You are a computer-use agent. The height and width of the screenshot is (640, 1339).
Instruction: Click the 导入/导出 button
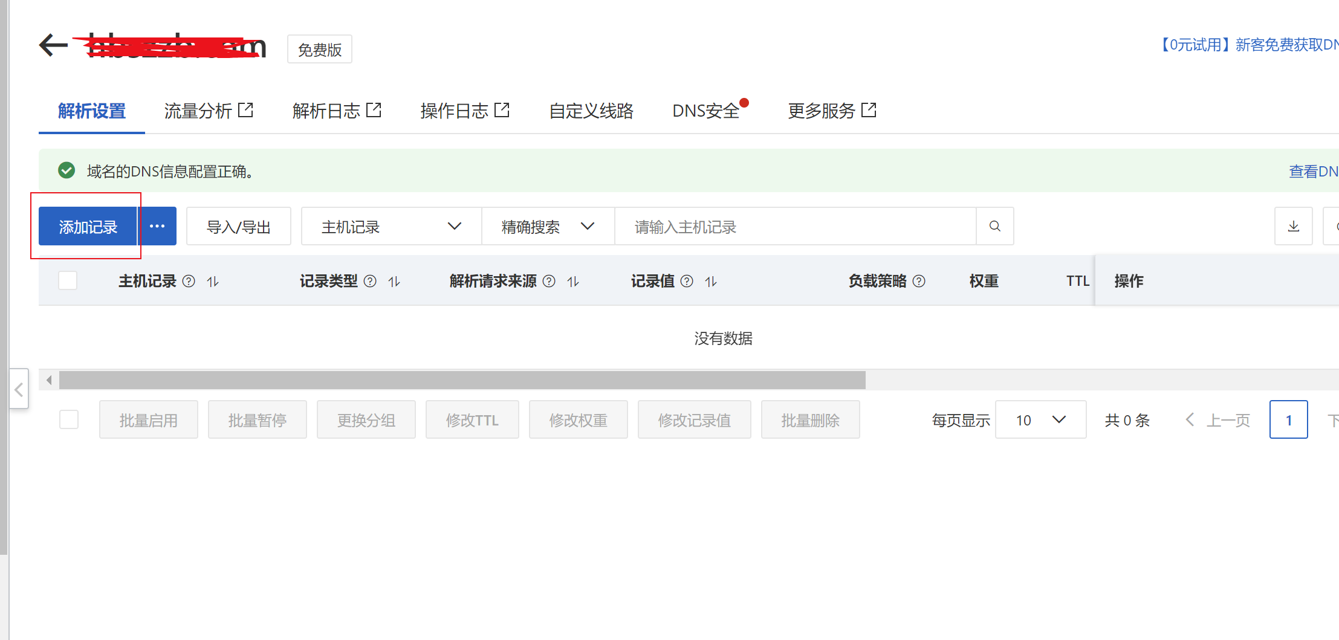click(238, 227)
